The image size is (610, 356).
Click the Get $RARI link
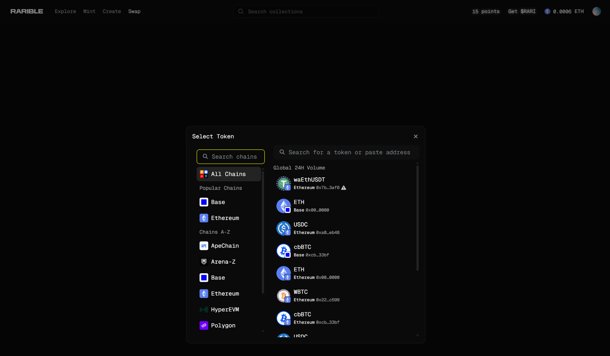point(522,11)
